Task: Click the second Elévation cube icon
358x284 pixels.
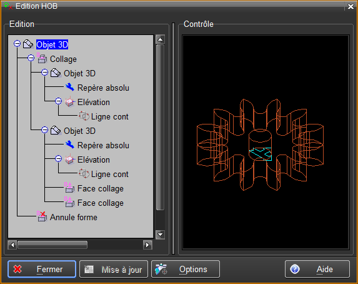Action: [x=70, y=160]
